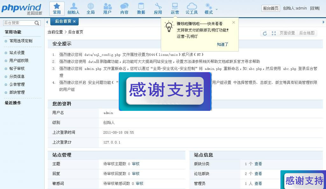Click the 创始人 level value in 您的资料
The image size is (326, 189).
[x=109, y=123]
